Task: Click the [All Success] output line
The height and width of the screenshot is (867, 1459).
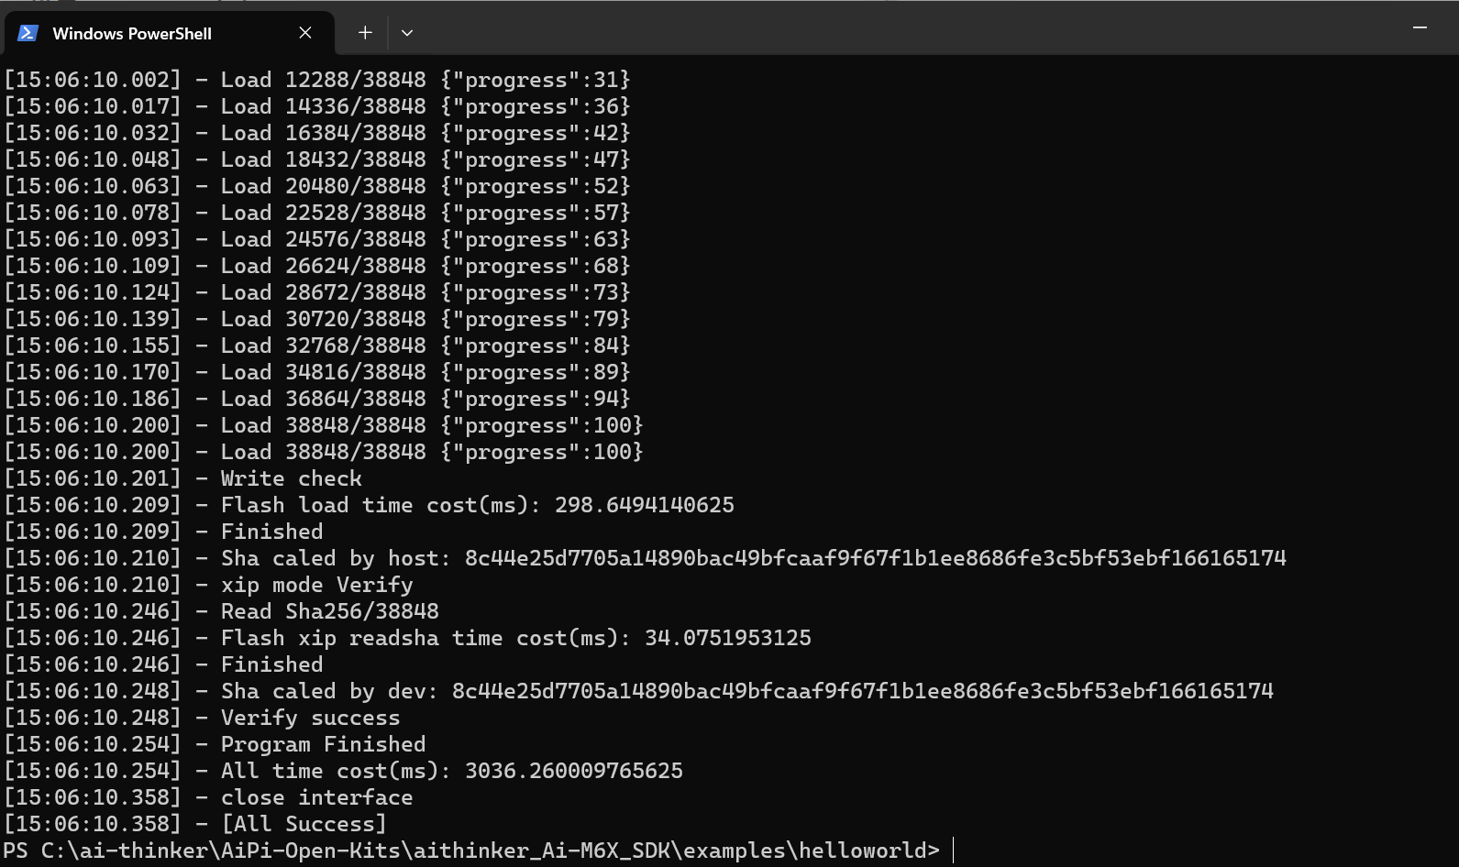Action: coord(304,824)
